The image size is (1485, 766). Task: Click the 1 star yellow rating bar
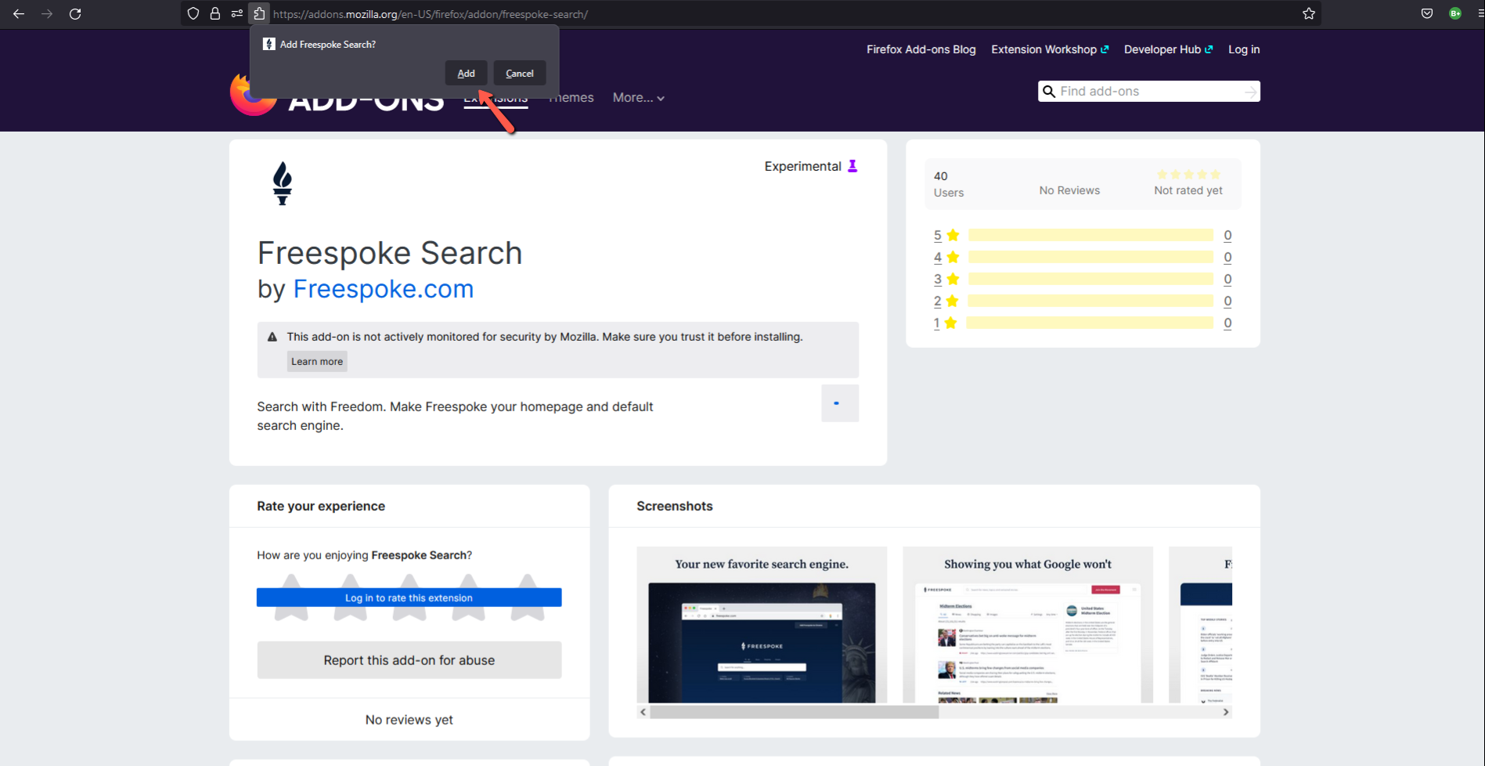tap(1090, 323)
